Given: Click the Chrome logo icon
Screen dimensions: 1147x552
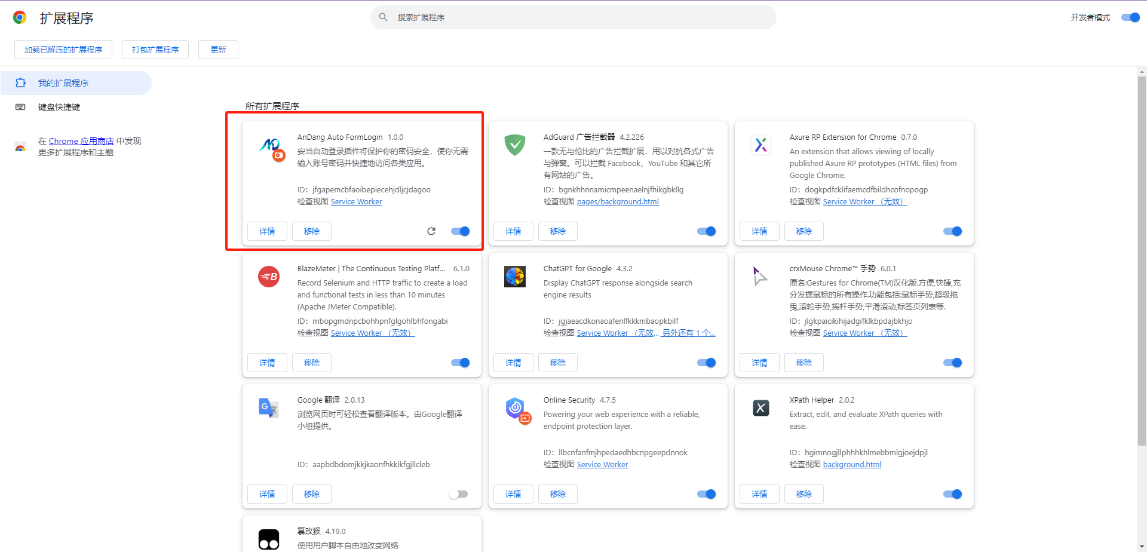Looking at the screenshot, I should [20, 17].
